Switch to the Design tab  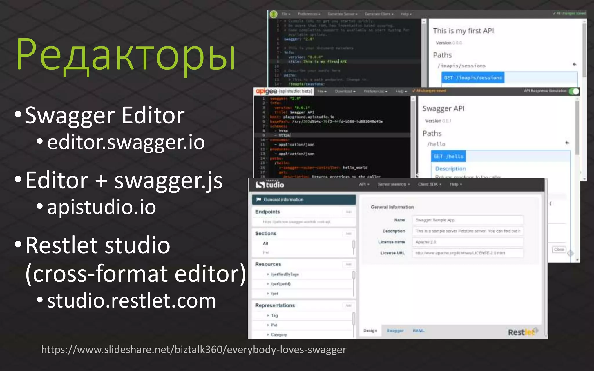tap(370, 331)
